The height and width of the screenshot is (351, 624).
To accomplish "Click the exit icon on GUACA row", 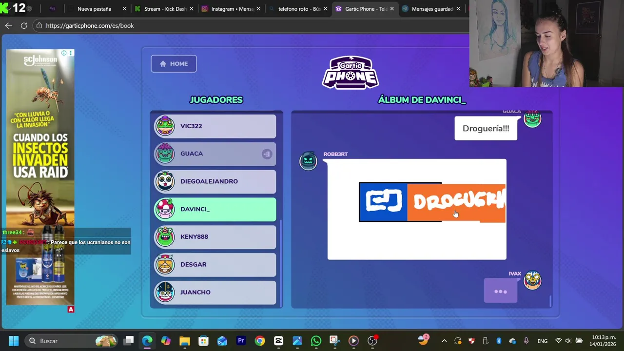I will tap(267, 154).
